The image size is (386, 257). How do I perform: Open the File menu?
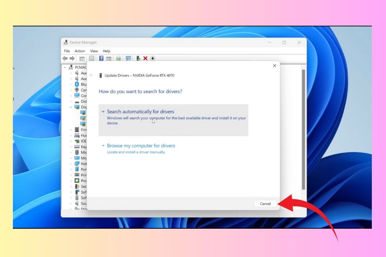pos(67,51)
